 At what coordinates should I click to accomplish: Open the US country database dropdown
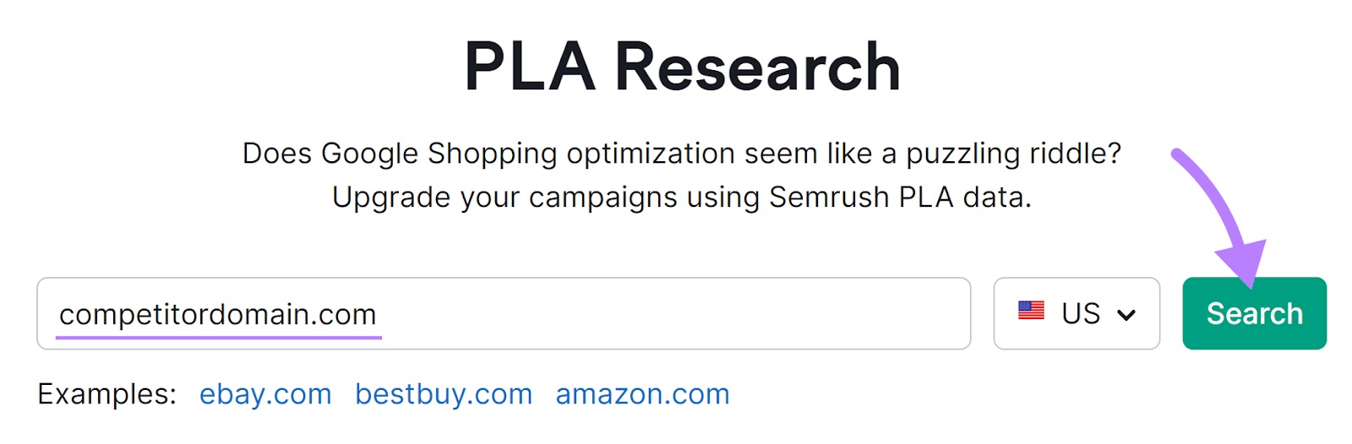[1077, 313]
